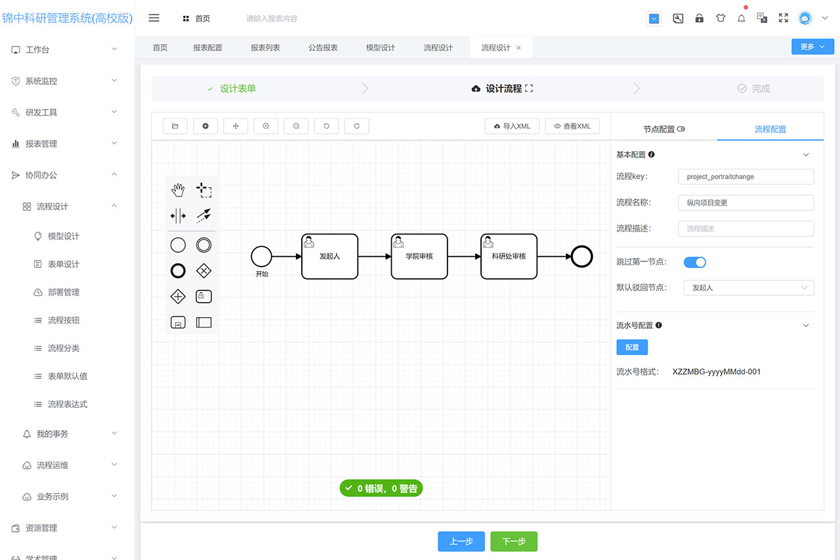Viewport: 840px width, 560px height.
Task: Click the green 下一步 button
Action: (514, 541)
